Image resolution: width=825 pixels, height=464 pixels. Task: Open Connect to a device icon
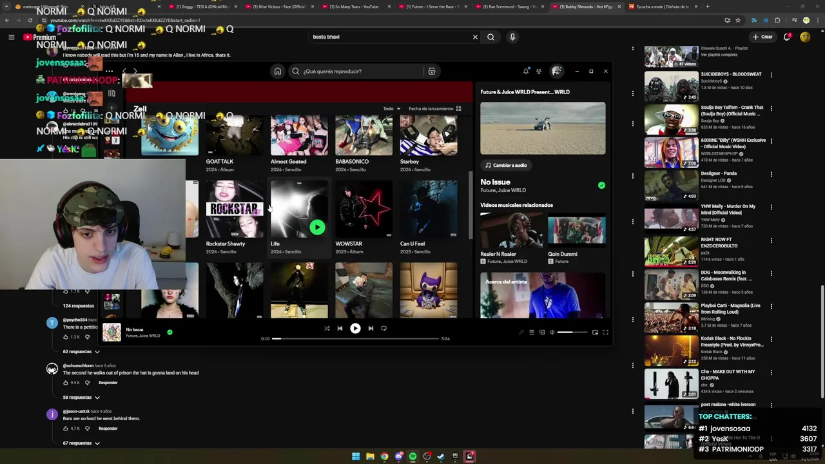542,333
